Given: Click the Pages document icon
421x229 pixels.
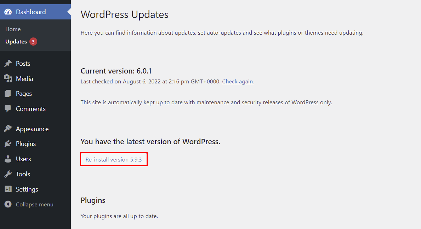Looking at the screenshot, I should tap(8, 93).
